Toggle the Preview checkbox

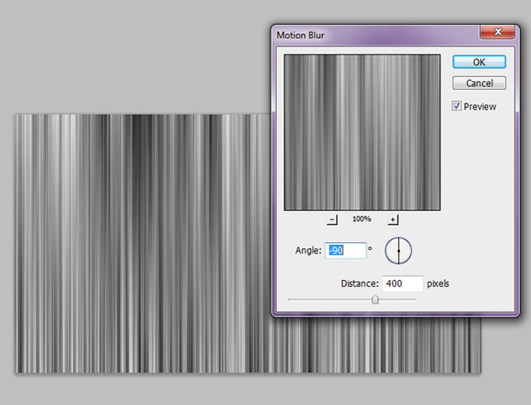tap(457, 106)
